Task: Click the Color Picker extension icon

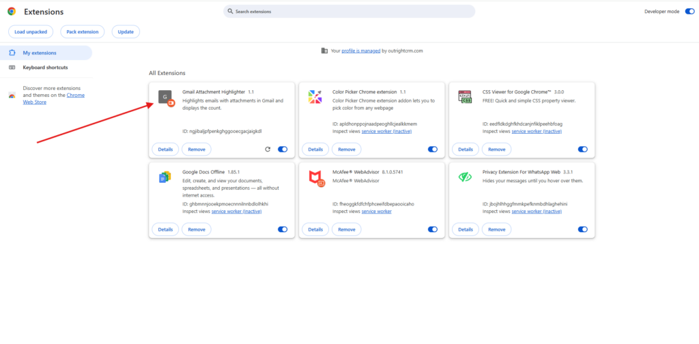Action: [315, 97]
